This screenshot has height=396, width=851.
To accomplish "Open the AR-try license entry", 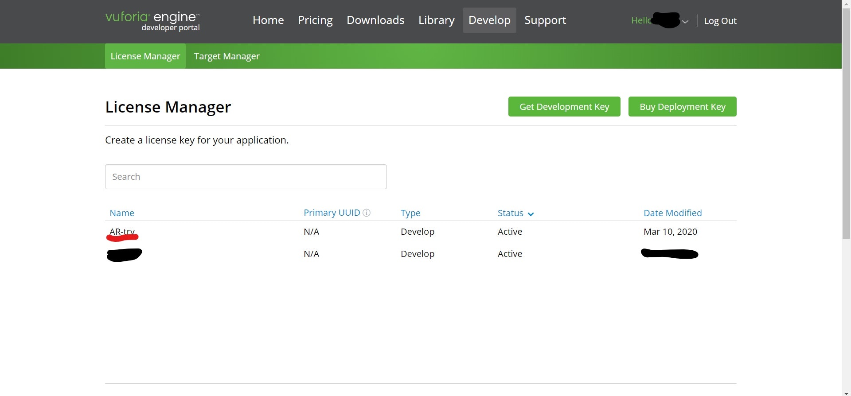I will (122, 232).
